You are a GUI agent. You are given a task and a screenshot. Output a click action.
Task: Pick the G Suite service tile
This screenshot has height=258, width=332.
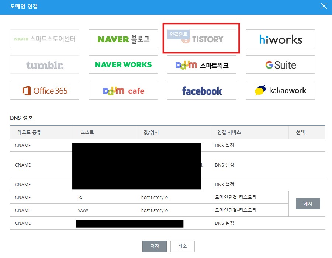(x=280, y=64)
